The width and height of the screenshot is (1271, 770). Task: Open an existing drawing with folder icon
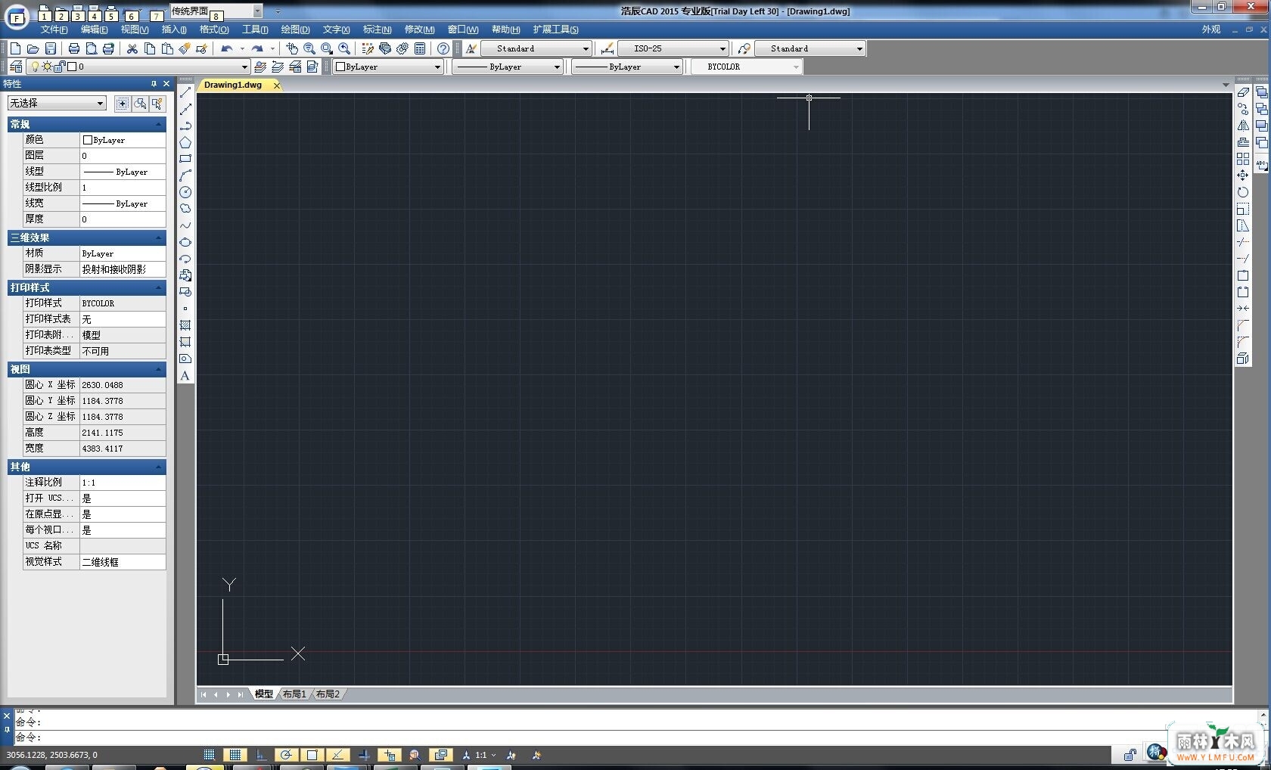point(33,48)
